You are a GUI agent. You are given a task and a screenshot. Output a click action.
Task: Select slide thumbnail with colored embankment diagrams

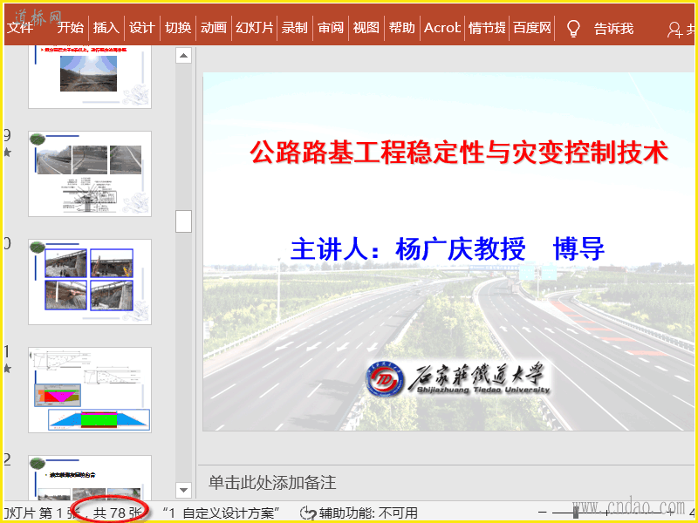[90, 390]
